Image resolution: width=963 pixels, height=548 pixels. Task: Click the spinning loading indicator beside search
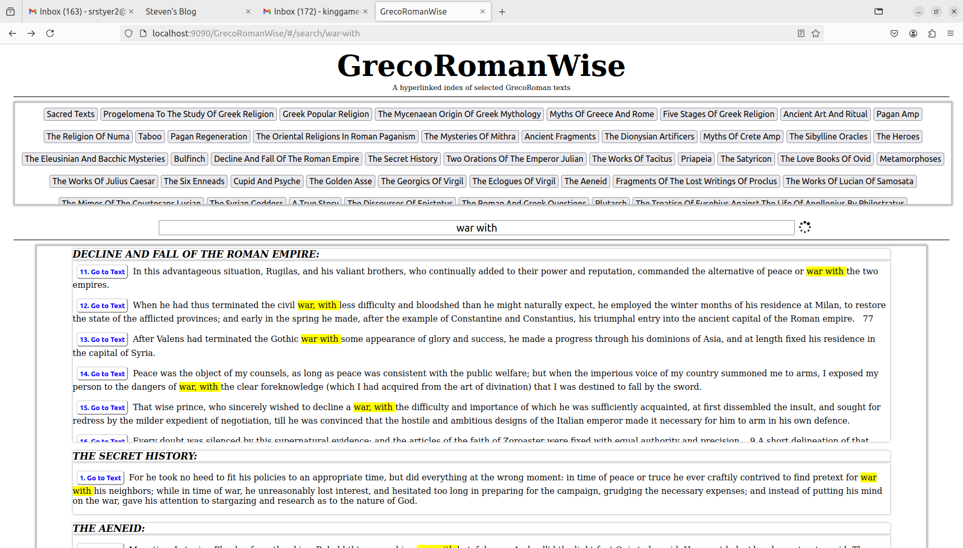coord(804,227)
